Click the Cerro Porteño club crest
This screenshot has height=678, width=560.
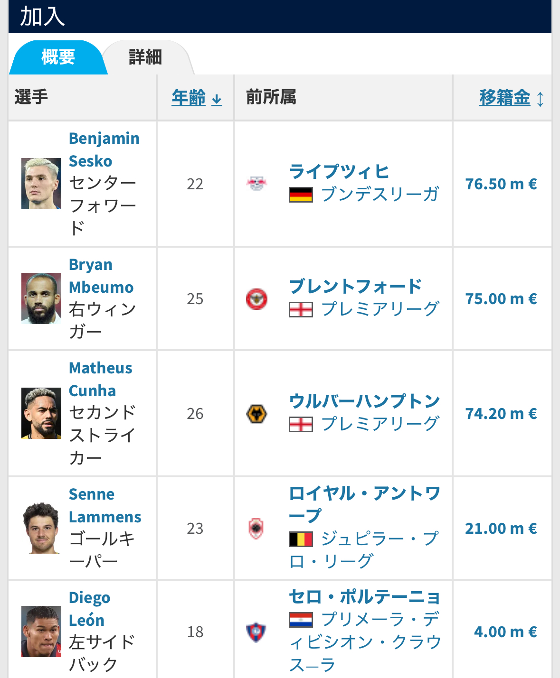[256, 632]
